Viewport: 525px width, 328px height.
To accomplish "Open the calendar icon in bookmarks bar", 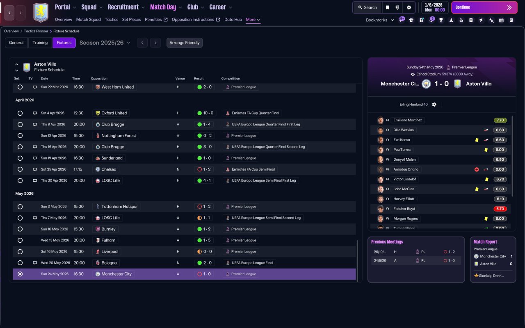I will 501,20.
